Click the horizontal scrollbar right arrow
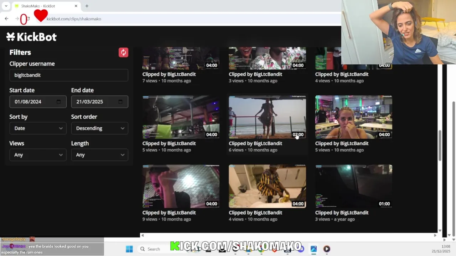This screenshot has height=256, width=456. click(435, 235)
